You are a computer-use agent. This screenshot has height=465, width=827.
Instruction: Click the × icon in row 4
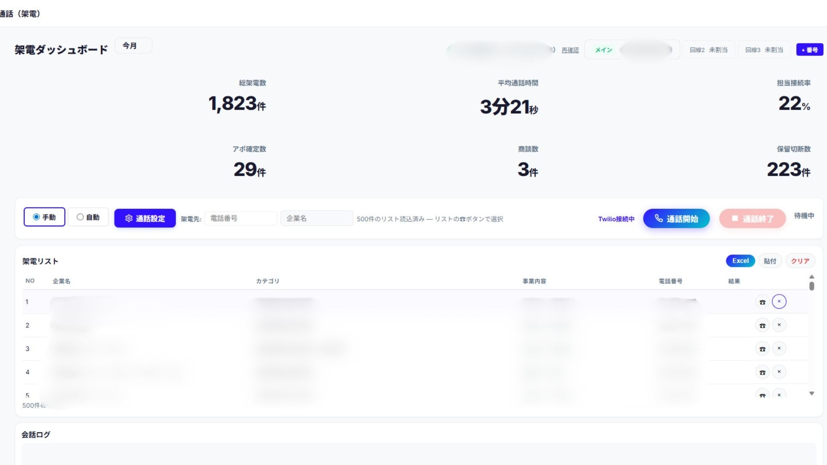[x=779, y=372]
